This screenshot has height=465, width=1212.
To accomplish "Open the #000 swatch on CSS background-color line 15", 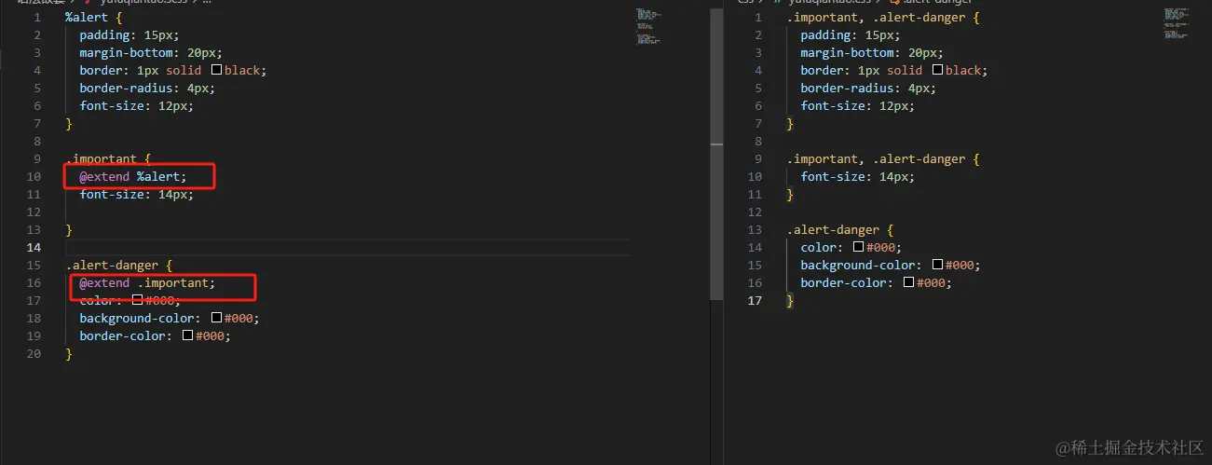I will coord(937,265).
